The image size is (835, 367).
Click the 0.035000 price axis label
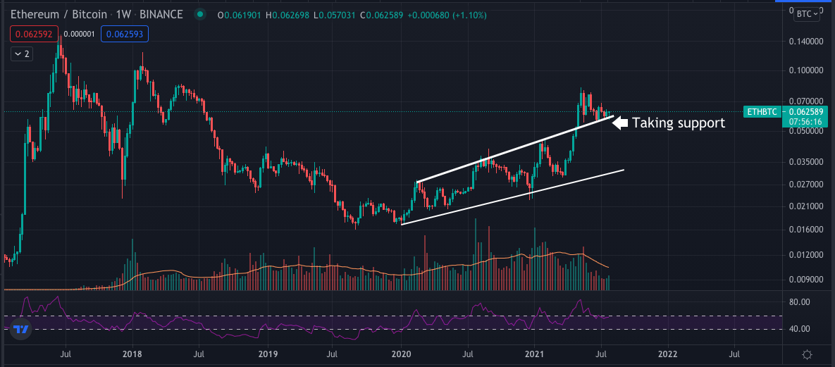tap(806, 162)
